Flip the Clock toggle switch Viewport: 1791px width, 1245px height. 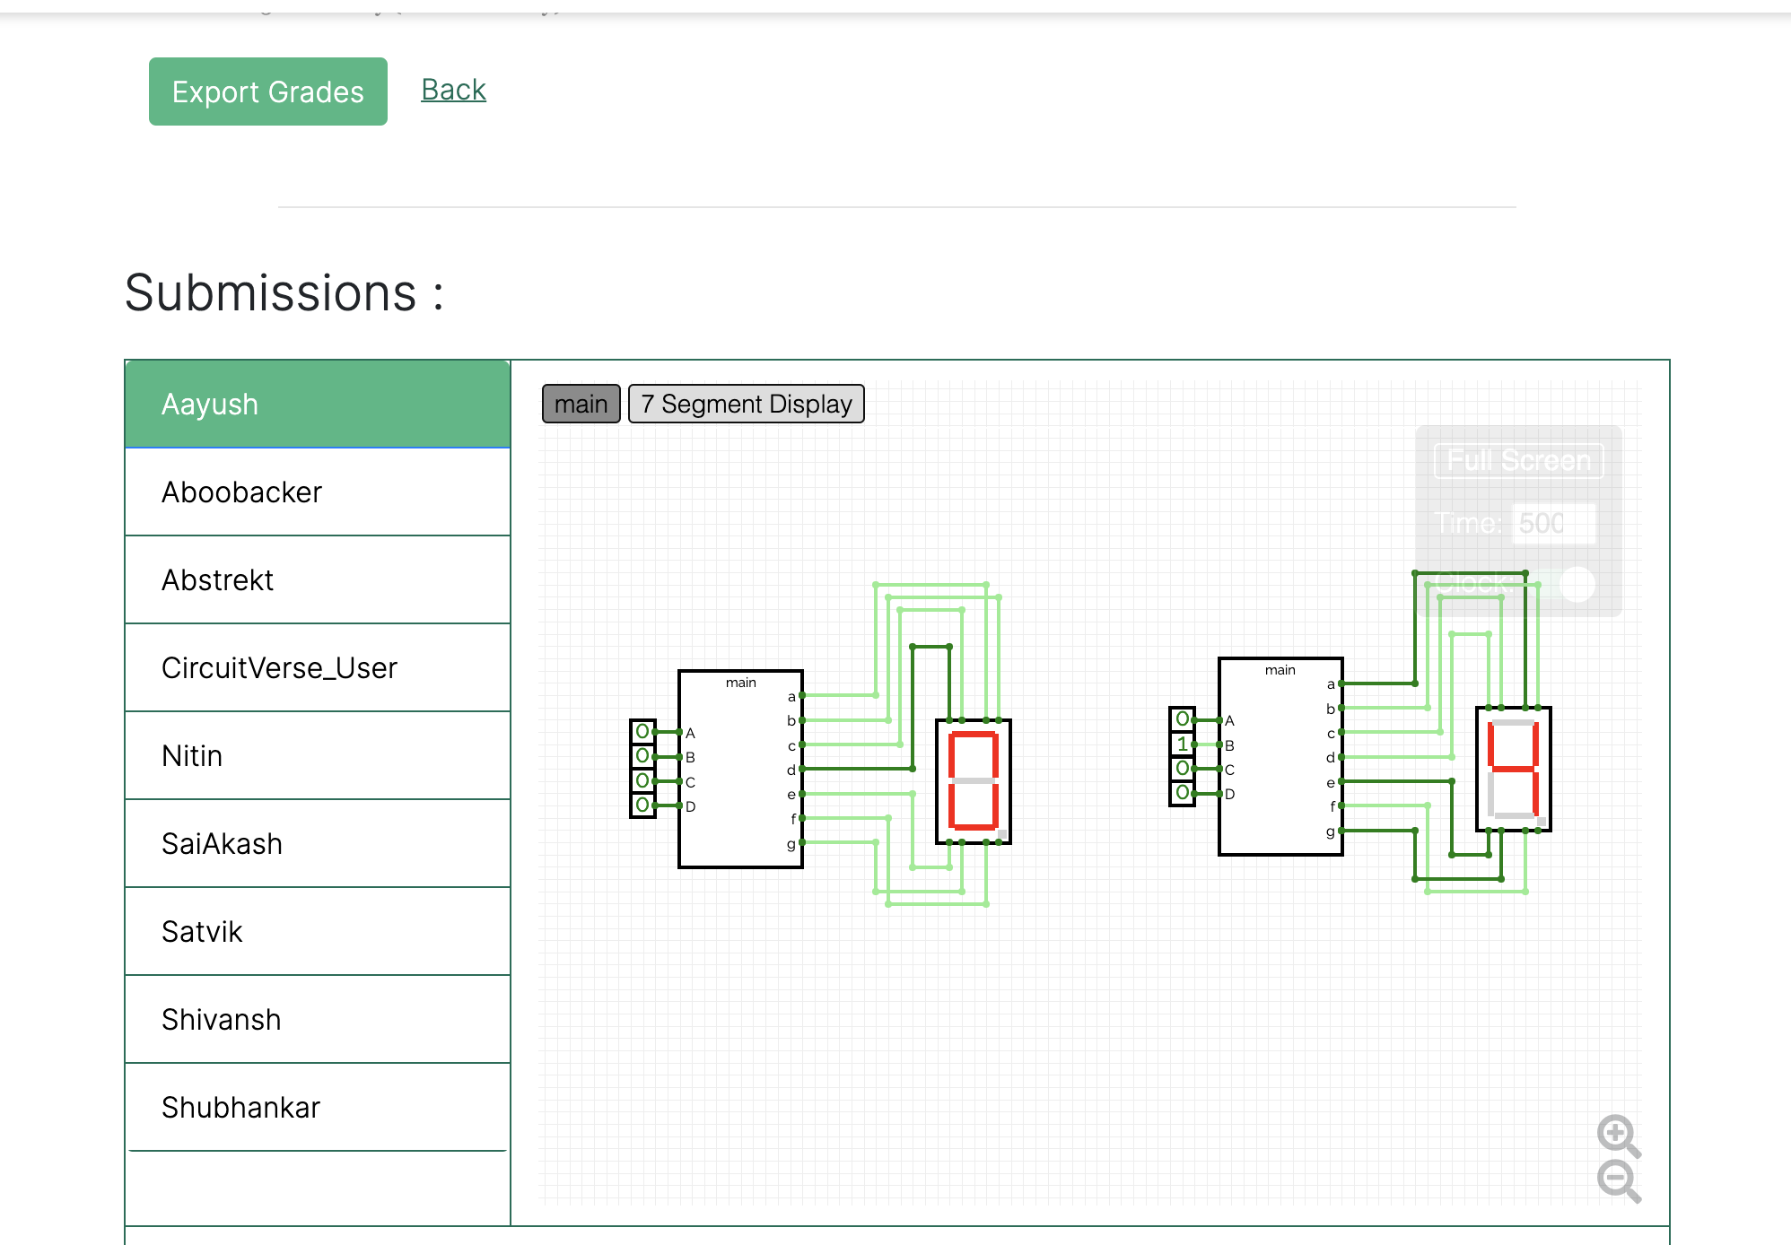[x=1576, y=585]
